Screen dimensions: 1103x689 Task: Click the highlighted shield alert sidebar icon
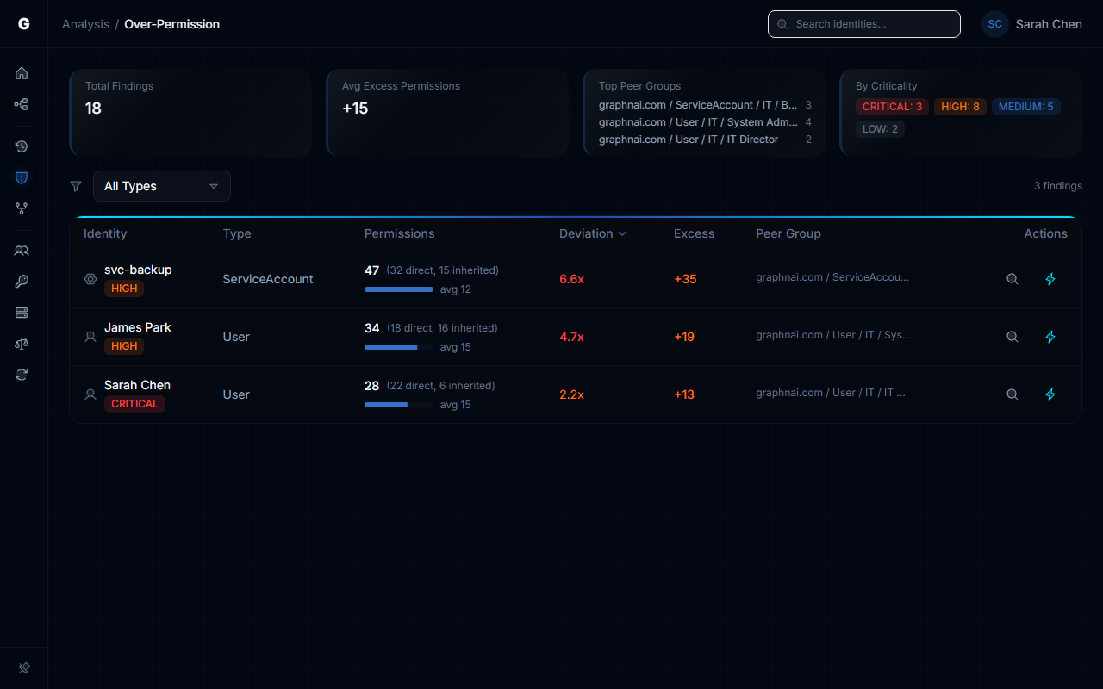[22, 177]
